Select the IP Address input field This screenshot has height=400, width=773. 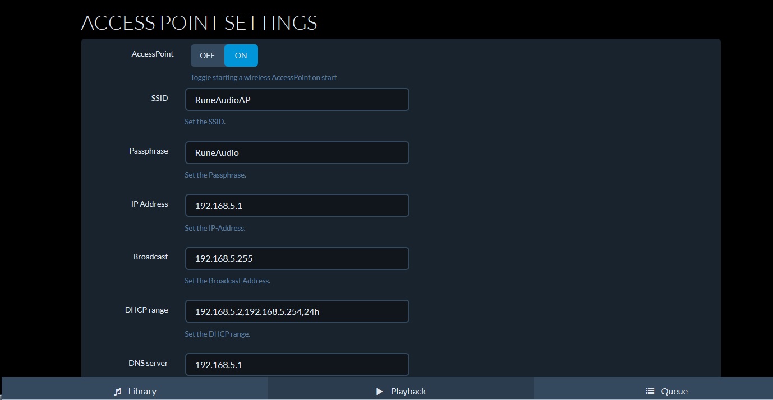297,206
